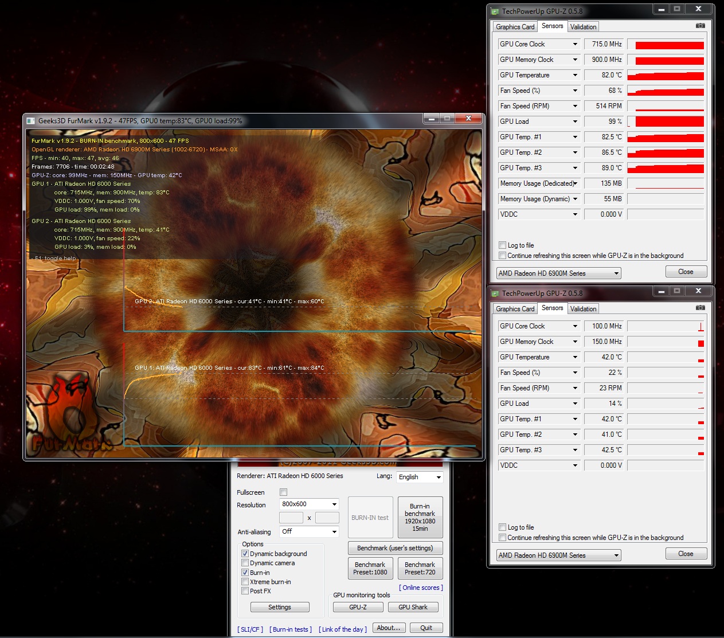724x638 pixels.
Task: Open the SLI/CF link
Action: 251,629
